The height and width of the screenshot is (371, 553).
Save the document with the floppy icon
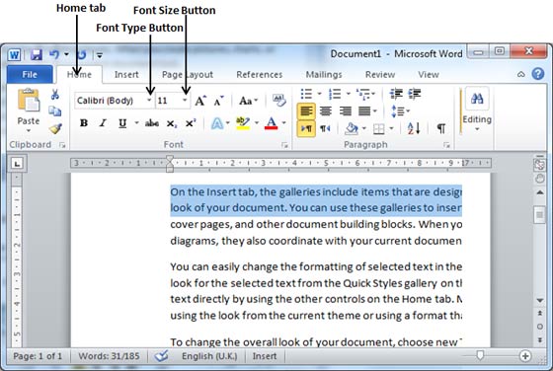(x=36, y=54)
